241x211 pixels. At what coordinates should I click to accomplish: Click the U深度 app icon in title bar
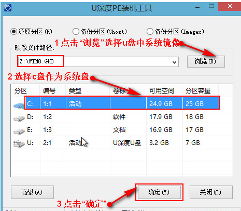8,8
